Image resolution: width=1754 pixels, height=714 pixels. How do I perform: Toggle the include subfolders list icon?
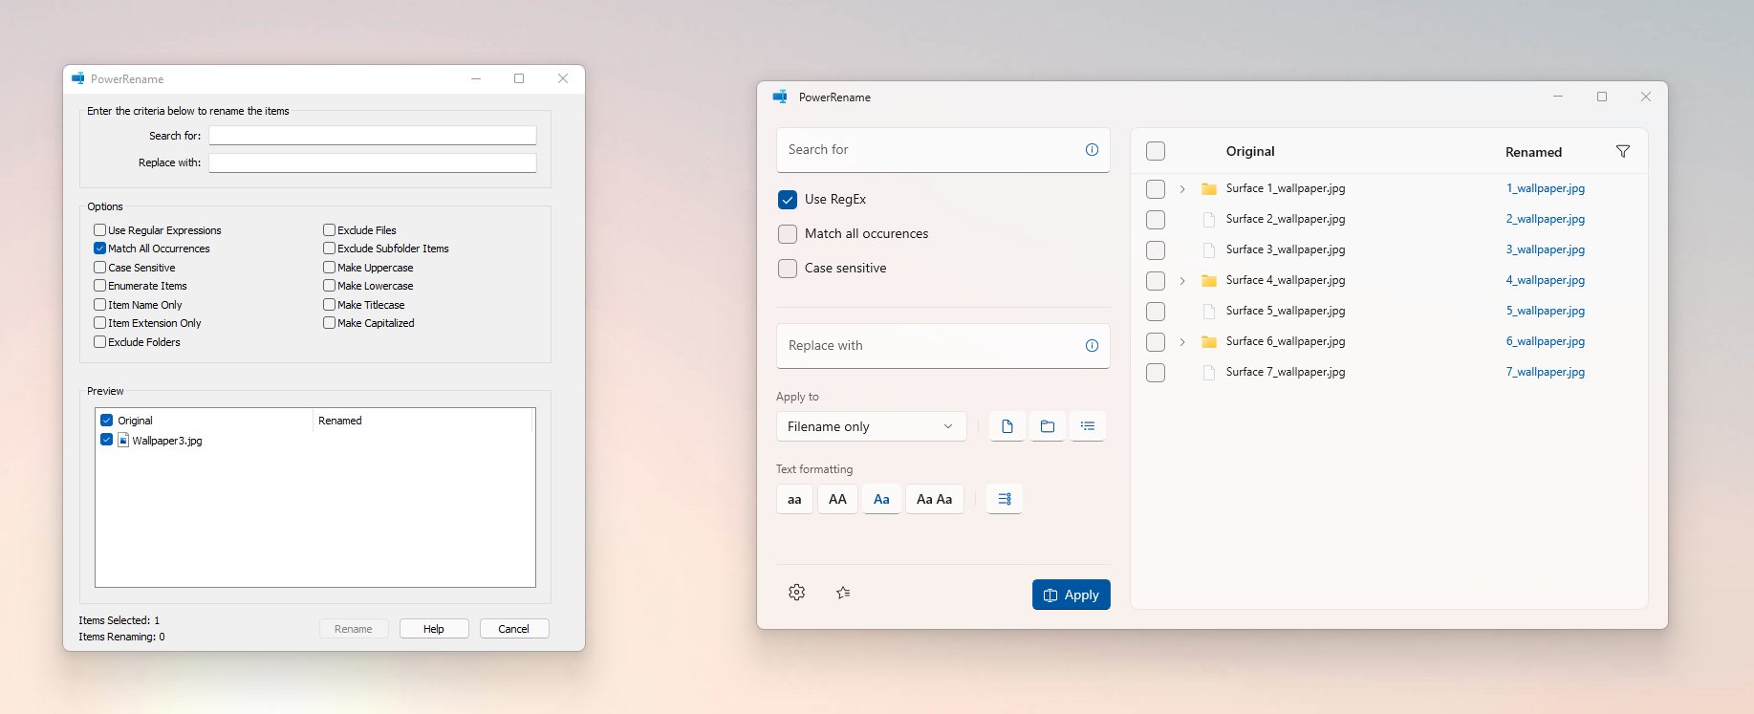(1088, 426)
